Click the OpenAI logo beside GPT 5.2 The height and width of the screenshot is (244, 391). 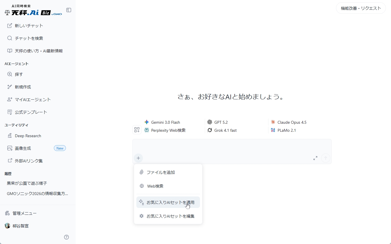[x=210, y=122]
